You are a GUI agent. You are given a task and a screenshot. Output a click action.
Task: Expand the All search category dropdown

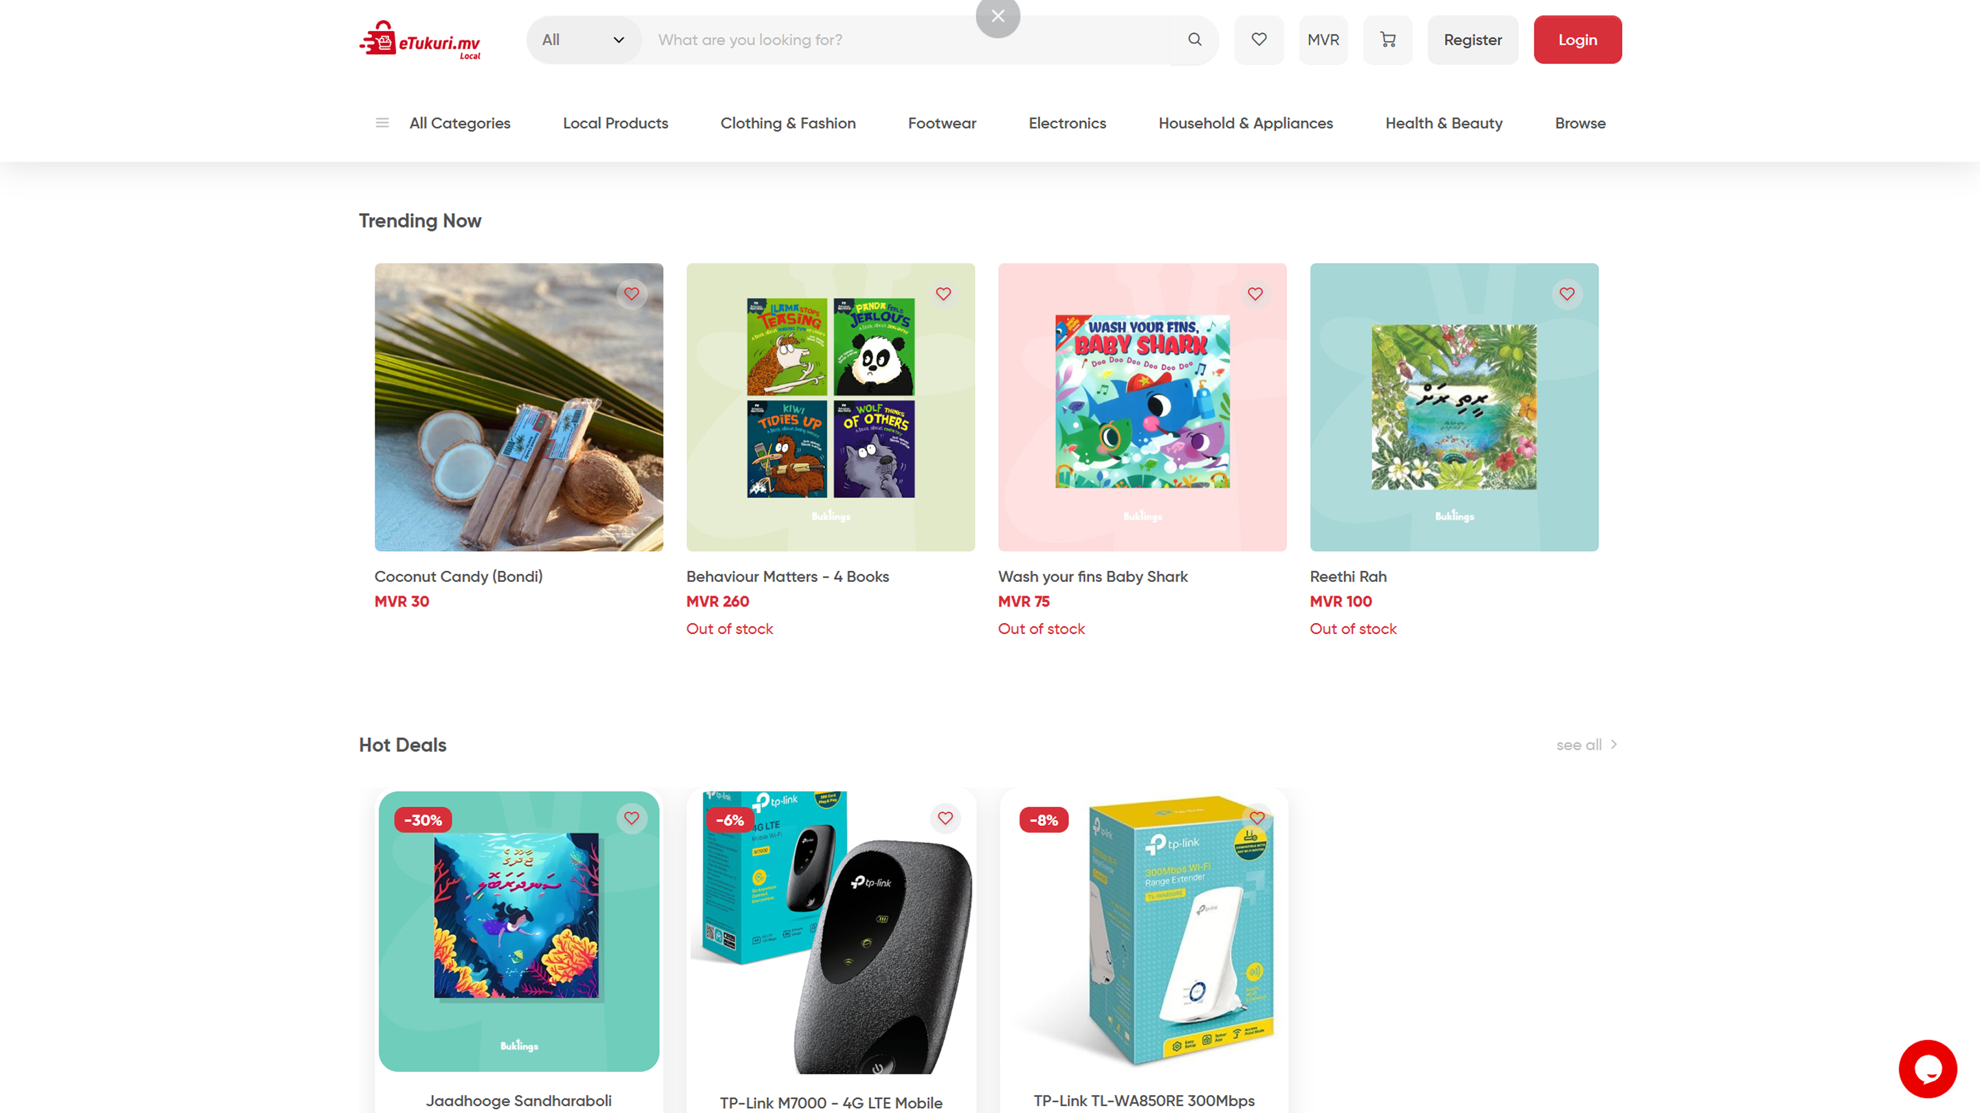coord(584,39)
